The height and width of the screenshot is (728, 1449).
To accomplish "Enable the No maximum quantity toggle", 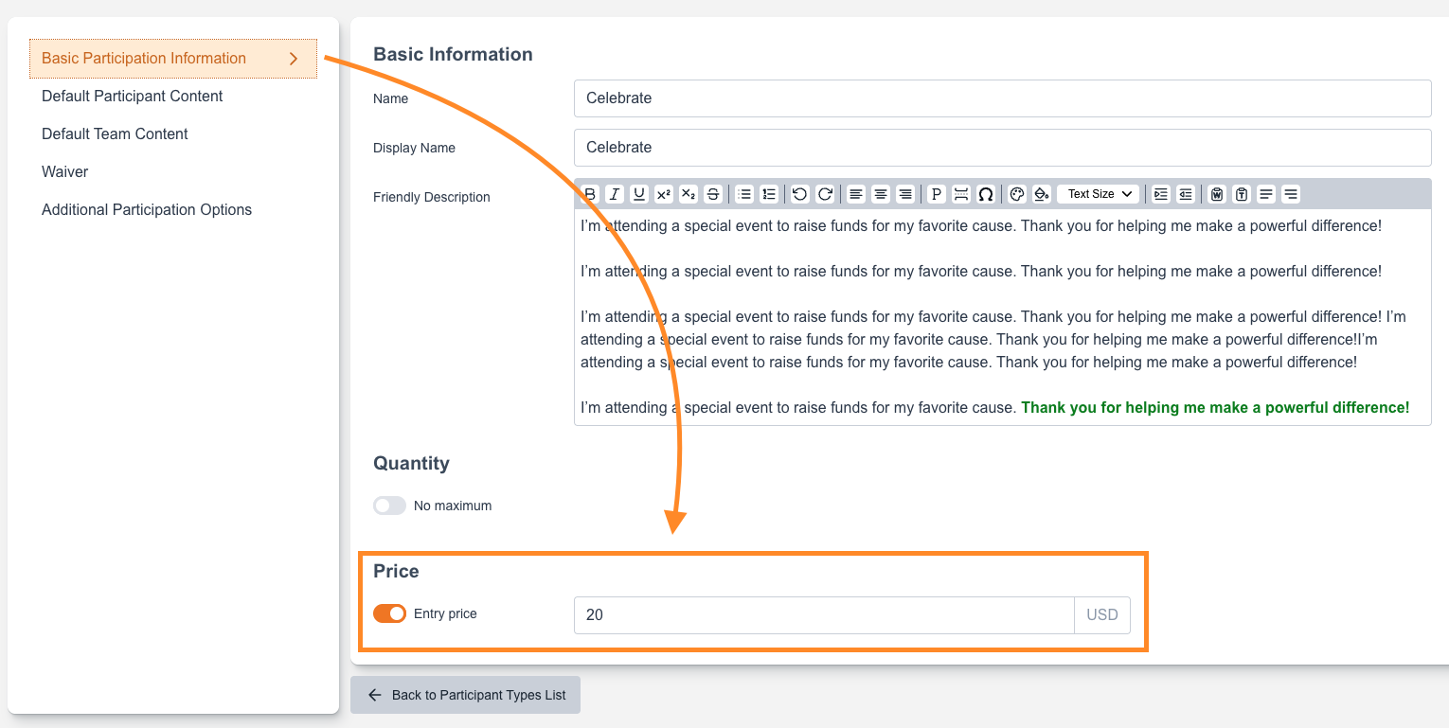I will coord(389,506).
